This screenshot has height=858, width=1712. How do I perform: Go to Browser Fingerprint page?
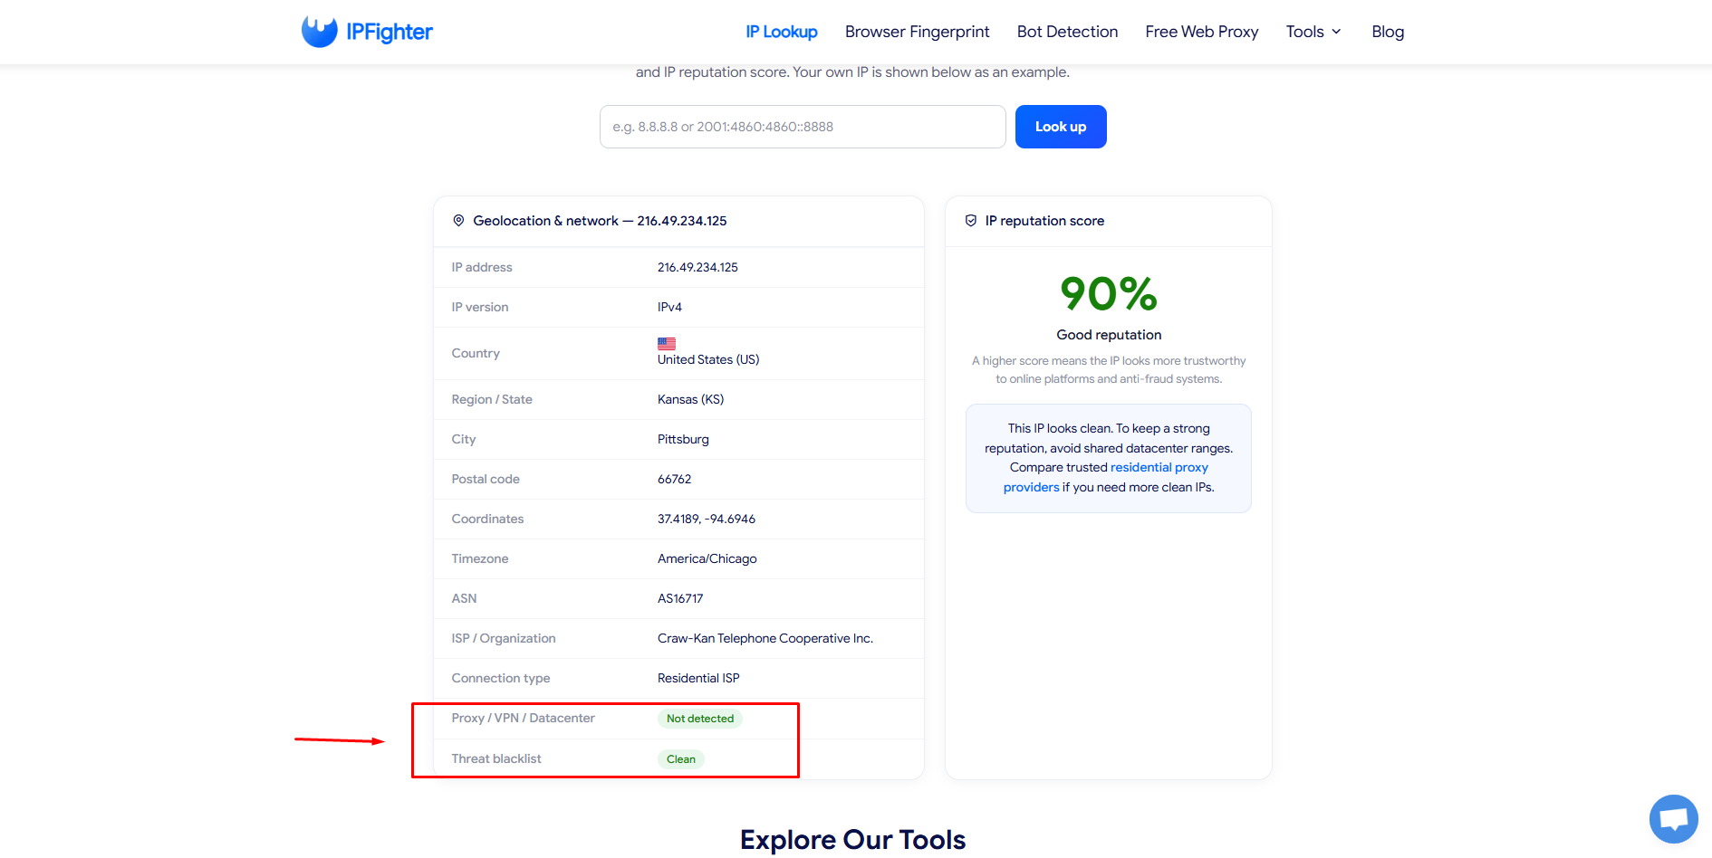[918, 32]
